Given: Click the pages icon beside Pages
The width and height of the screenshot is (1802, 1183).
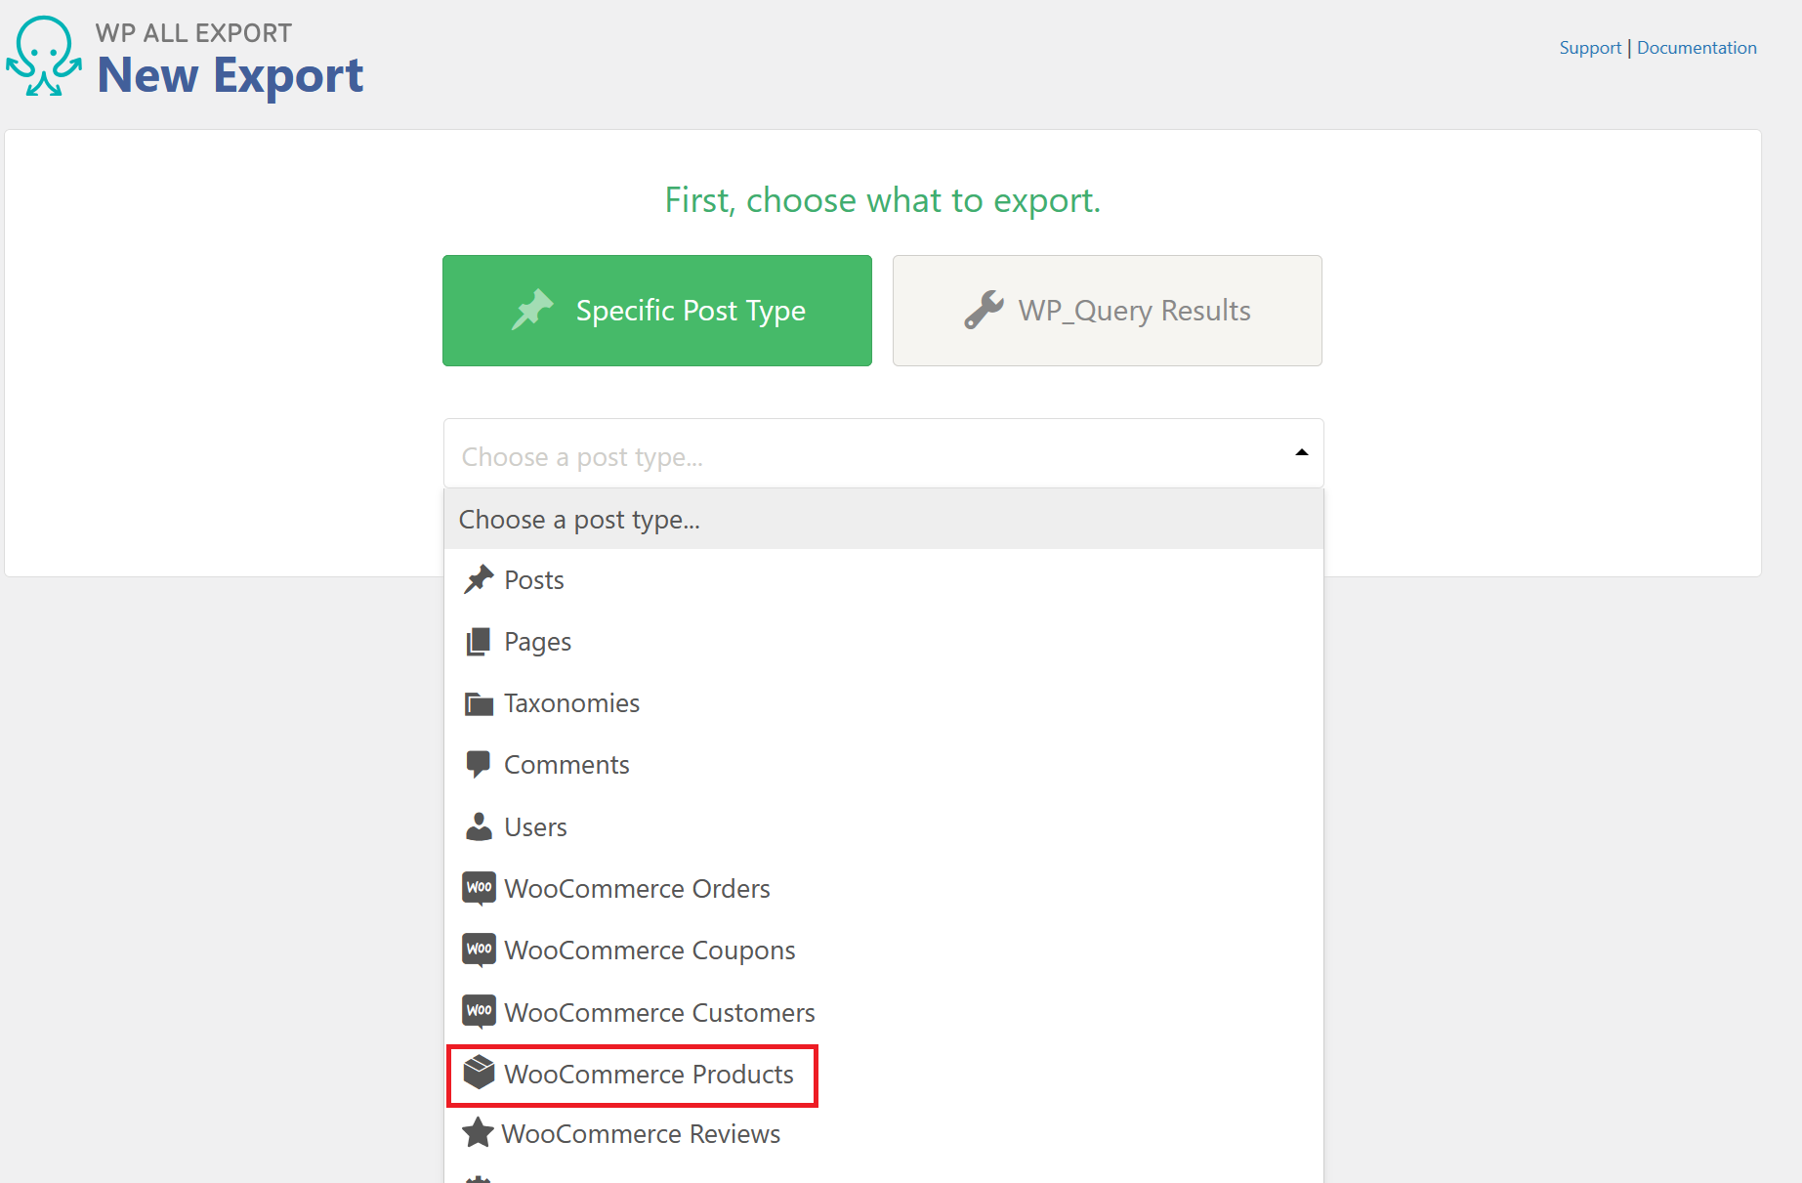Looking at the screenshot, I should coord(479,642).
